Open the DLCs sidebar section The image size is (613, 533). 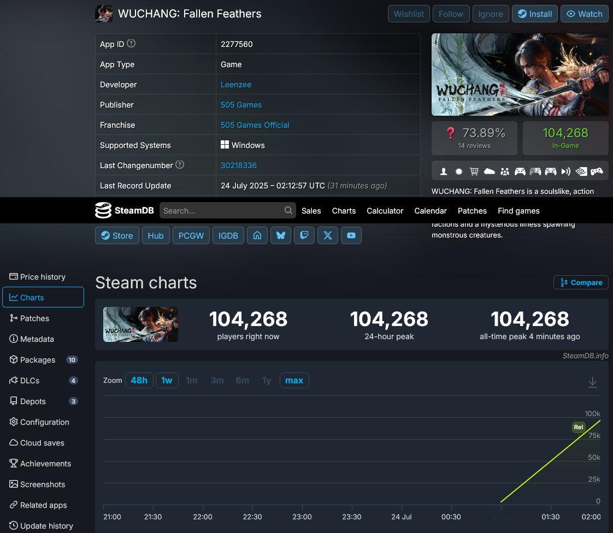[x=43, y=380]
